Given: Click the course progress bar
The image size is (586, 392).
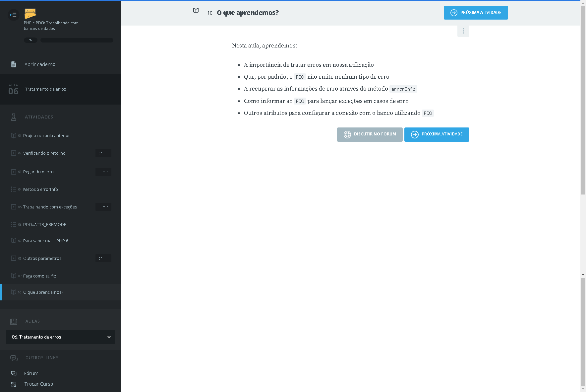Looking at the screenshot, I should (77, 40).
